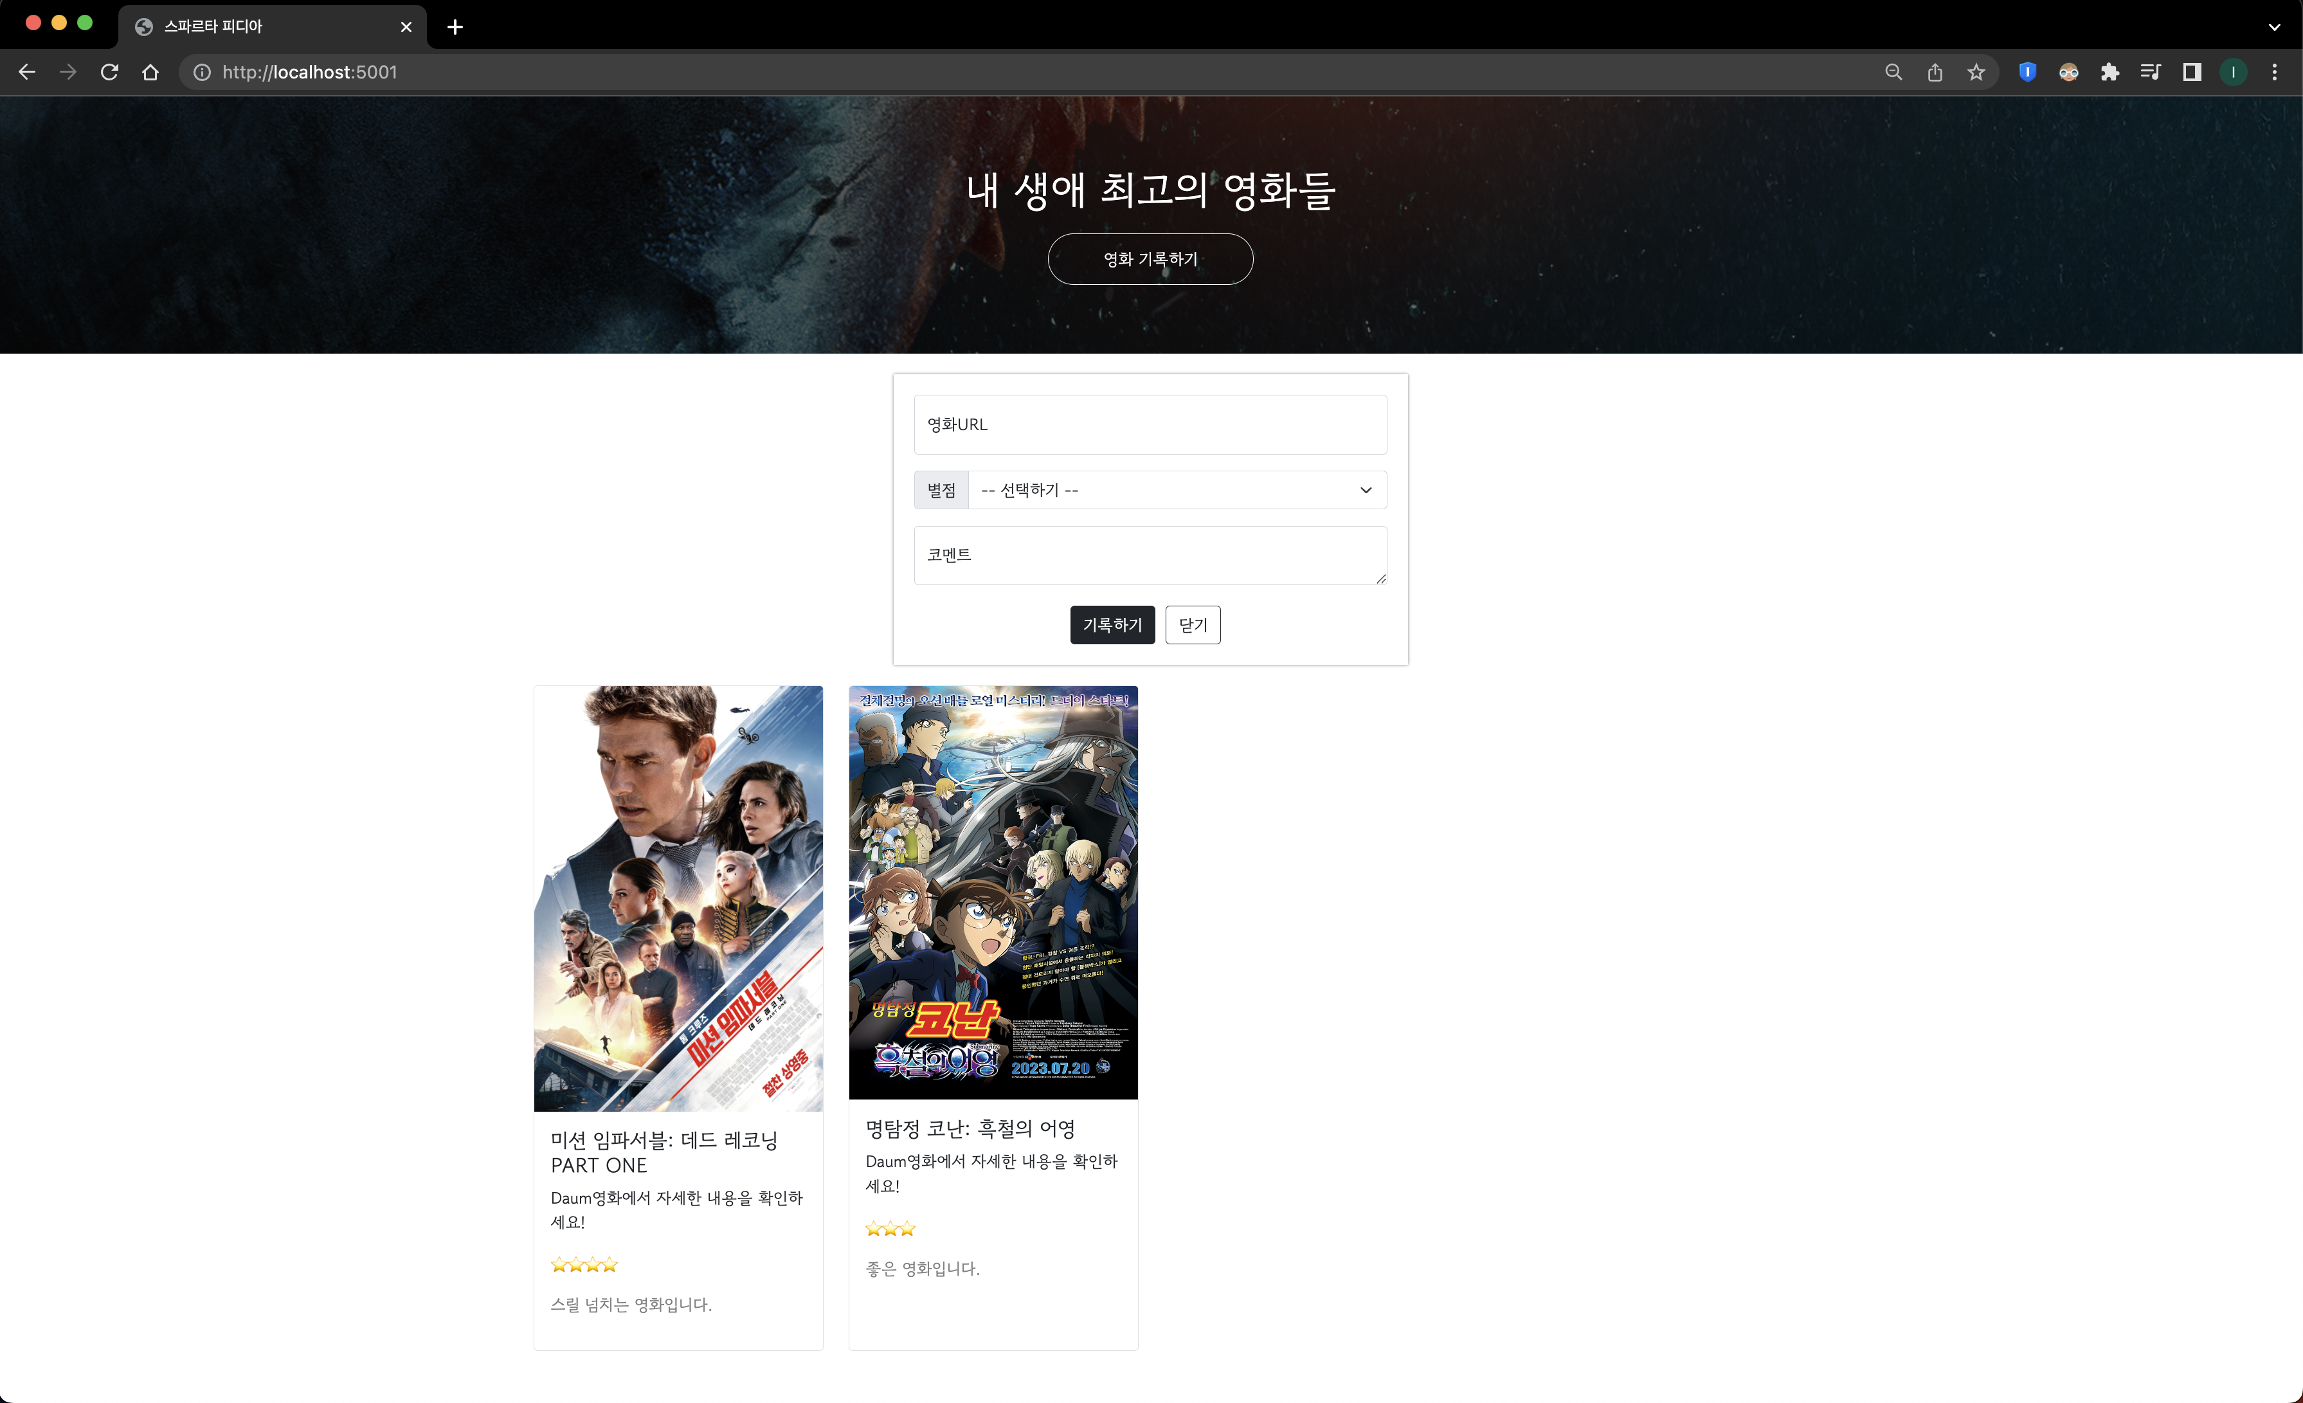This screenshot has width=2303, height=1403.
Task: Click the 명탐정 코난 movie poster
Action: pyautogui.click(x=993, y=892)
